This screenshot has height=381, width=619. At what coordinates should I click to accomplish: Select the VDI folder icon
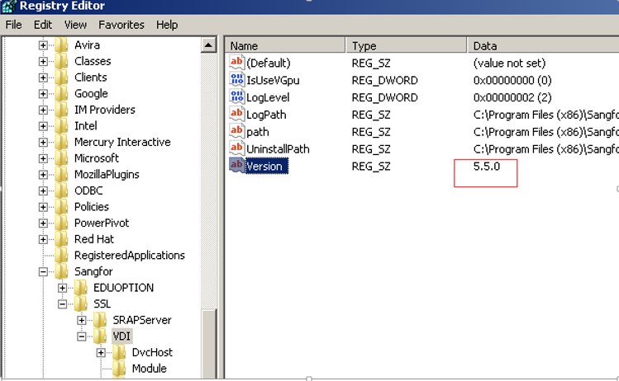click(99, 336)
